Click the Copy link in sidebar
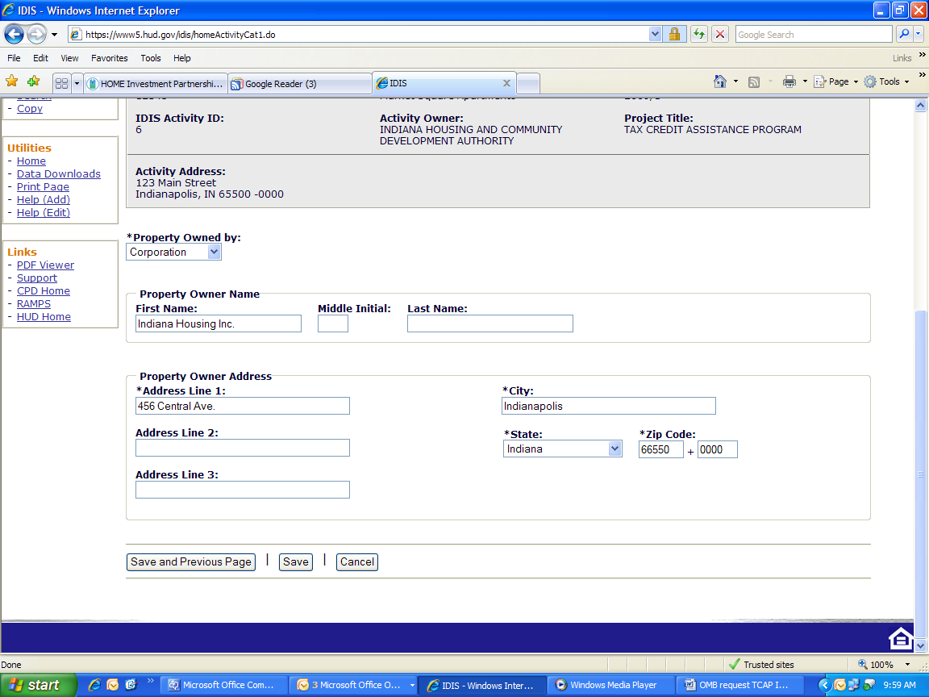Viewport: 929px width, 697px height. [x=30, y=108]
